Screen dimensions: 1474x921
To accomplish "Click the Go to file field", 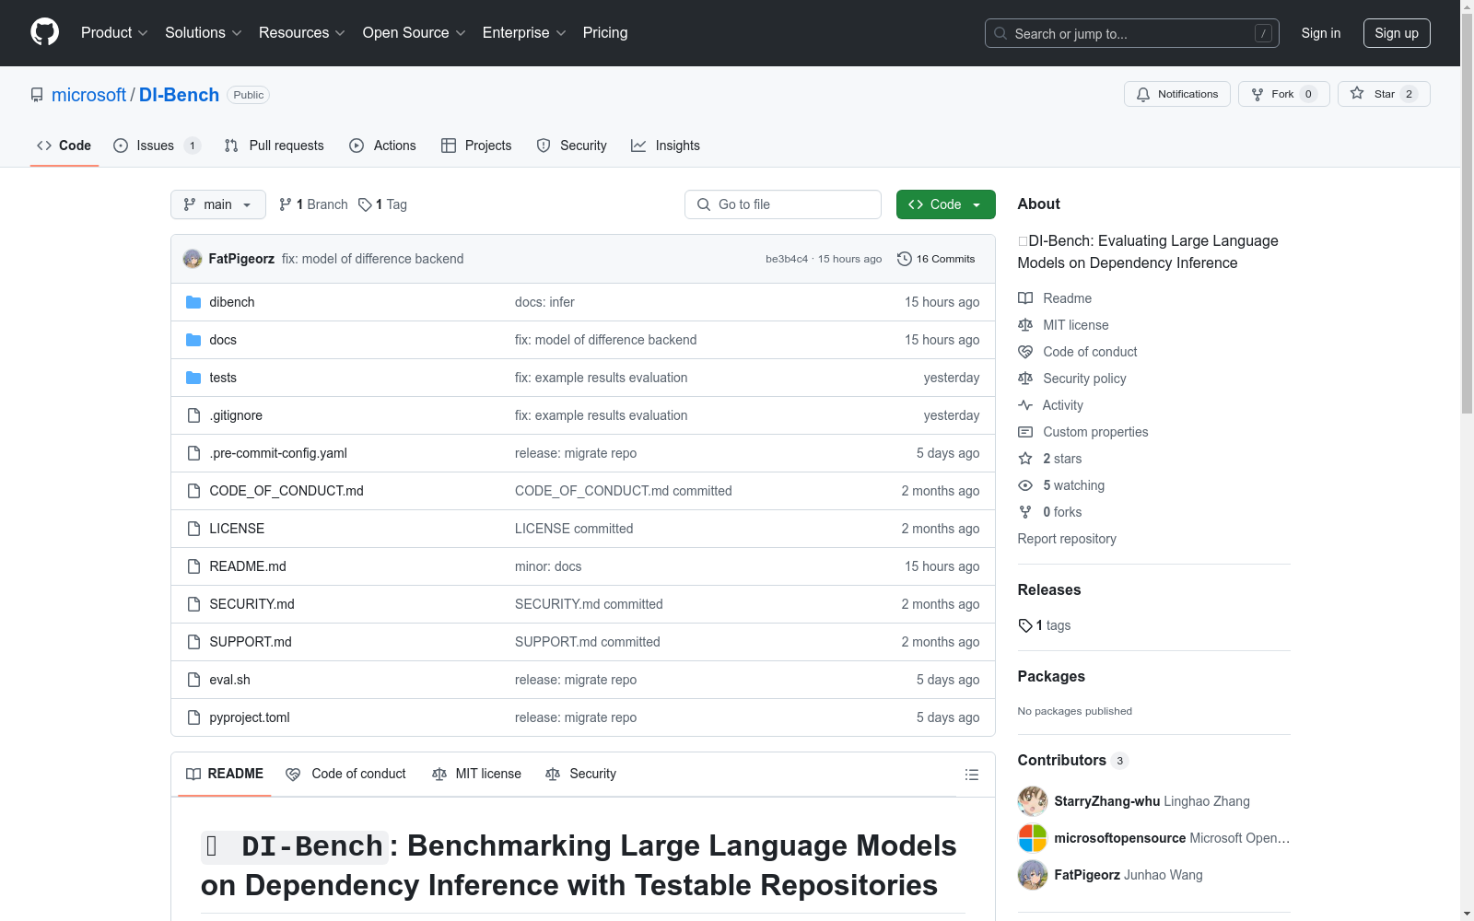I will pos(783,204).
